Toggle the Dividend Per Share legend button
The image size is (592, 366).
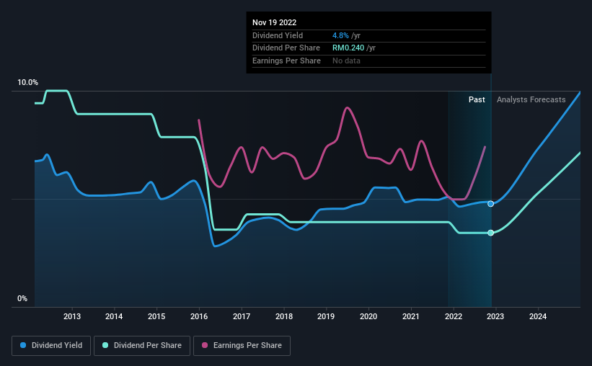click(142, 346)
